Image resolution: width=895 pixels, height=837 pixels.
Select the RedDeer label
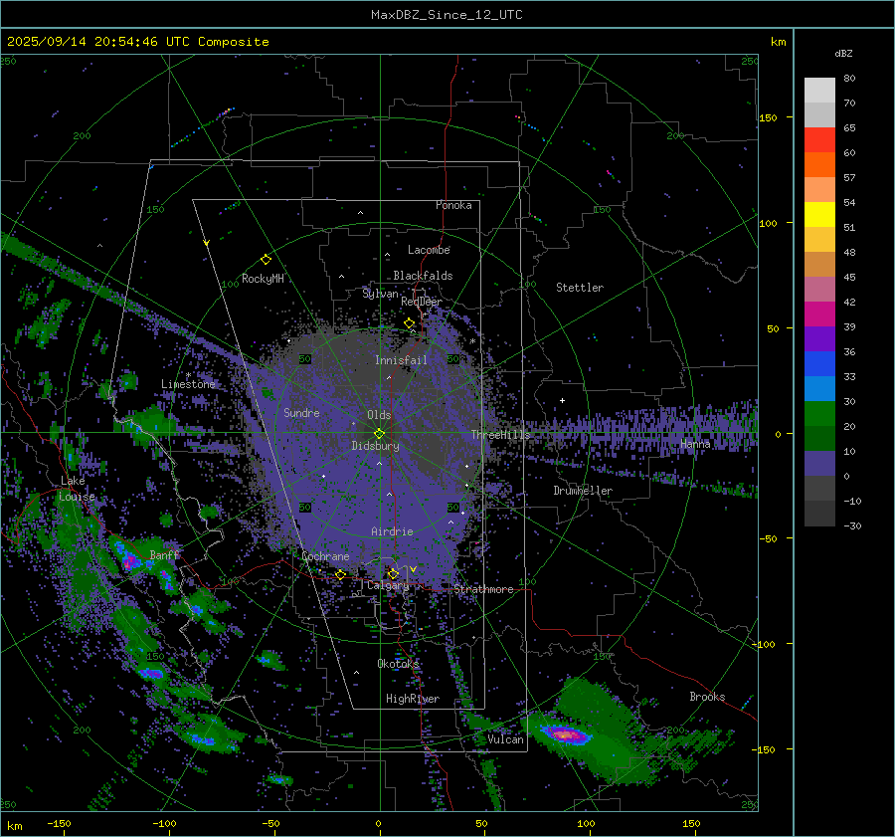tap(422, 302)
